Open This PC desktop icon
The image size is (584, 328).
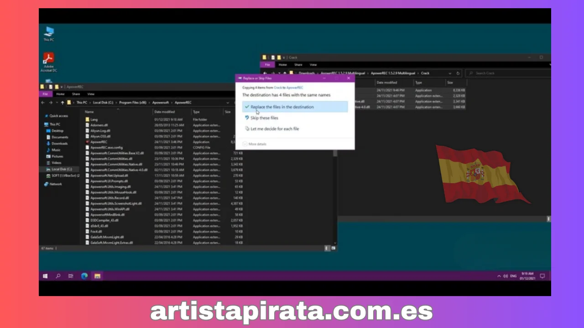pos(49,34)
